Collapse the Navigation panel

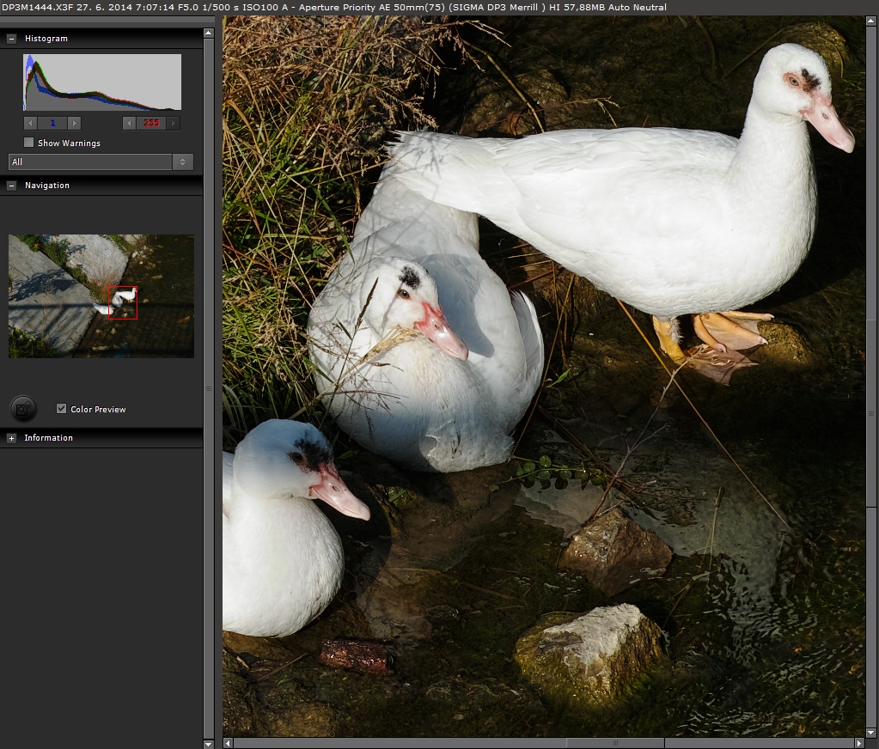(12, 186)
